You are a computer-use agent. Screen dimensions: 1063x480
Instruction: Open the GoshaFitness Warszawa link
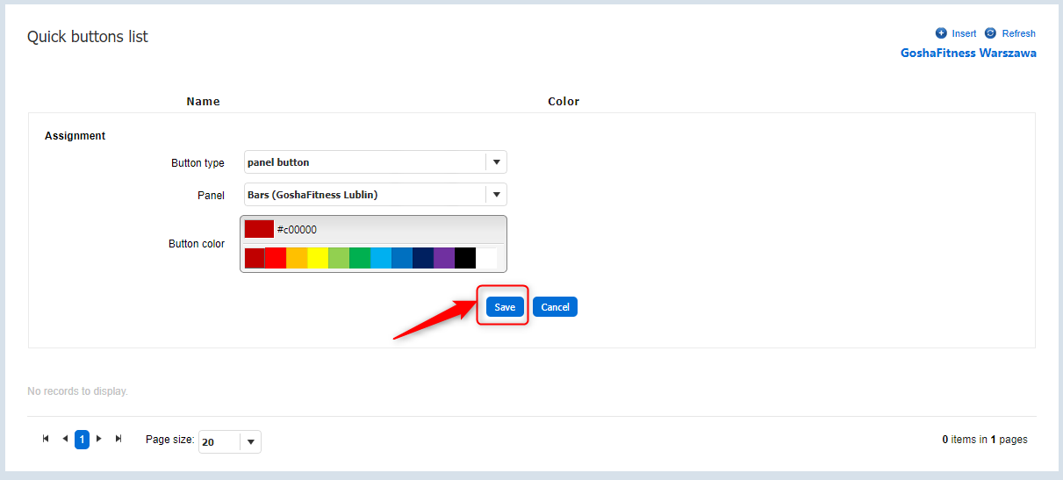pos(968,54)
